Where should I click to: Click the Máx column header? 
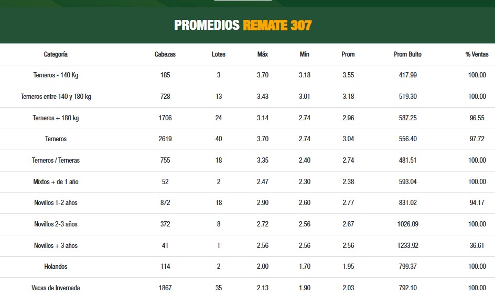[263, 54]
